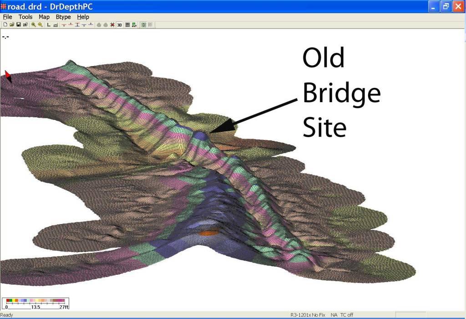Toggle the 3D view button
The width and height of the screenshot is (466, 319).
[119, 25]
